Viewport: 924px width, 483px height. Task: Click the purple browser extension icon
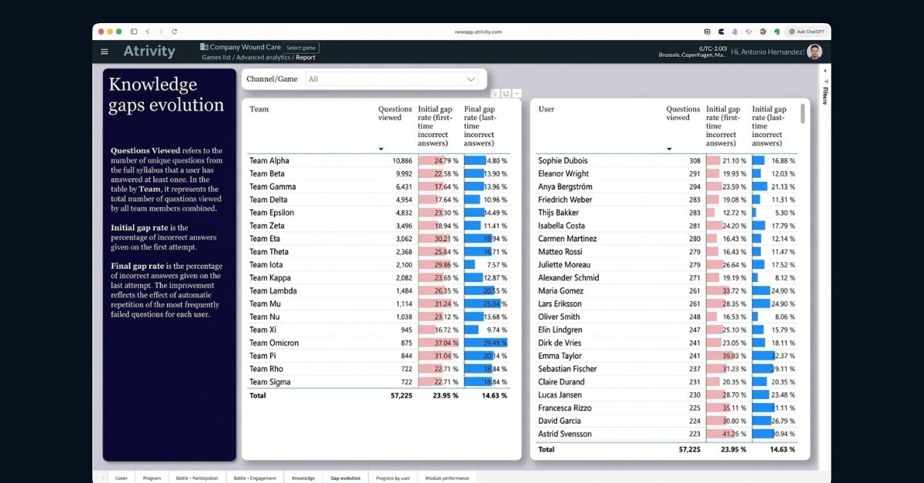[x=735, y=32]
